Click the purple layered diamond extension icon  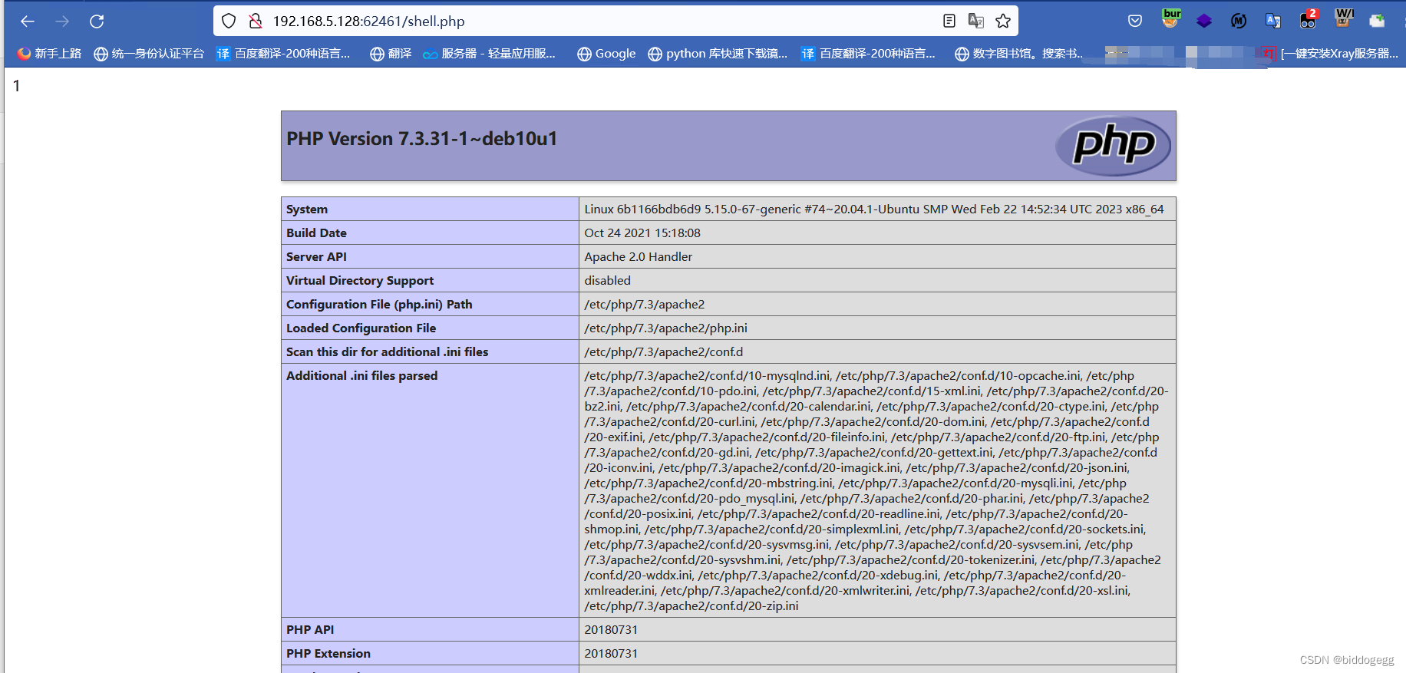(1204, 21)
